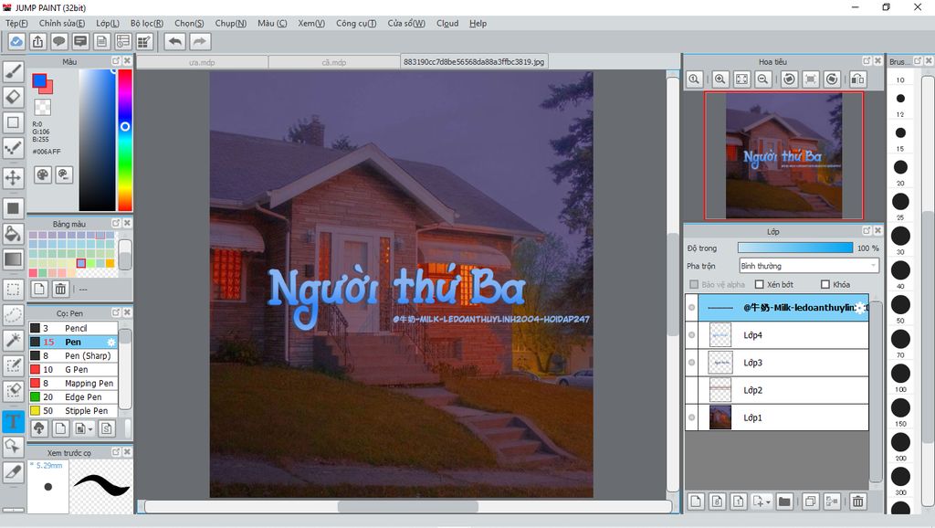Click the Undo arrow in toolbar
This screenshot has width=935, height=528.
click(174, 41)
